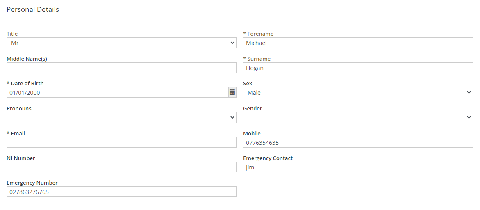Screen dimensions: 480x210
Task: Click the Emergency Contact field containing Jim
Action: point(358,167)
